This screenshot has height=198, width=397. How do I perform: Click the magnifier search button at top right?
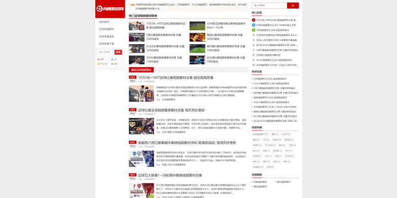pyautogui.click(x=293, y=5)
